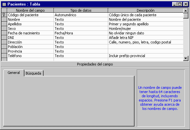The image size is (190, 130).
Task: Click the primary key icon row selector
Action: (x=4, y=15)
